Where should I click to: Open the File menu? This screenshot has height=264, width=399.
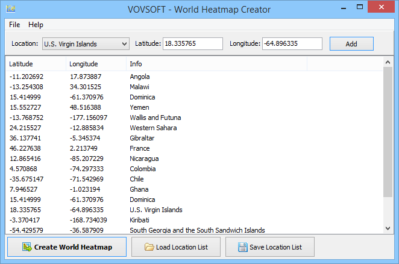click(x=14, y=25)
